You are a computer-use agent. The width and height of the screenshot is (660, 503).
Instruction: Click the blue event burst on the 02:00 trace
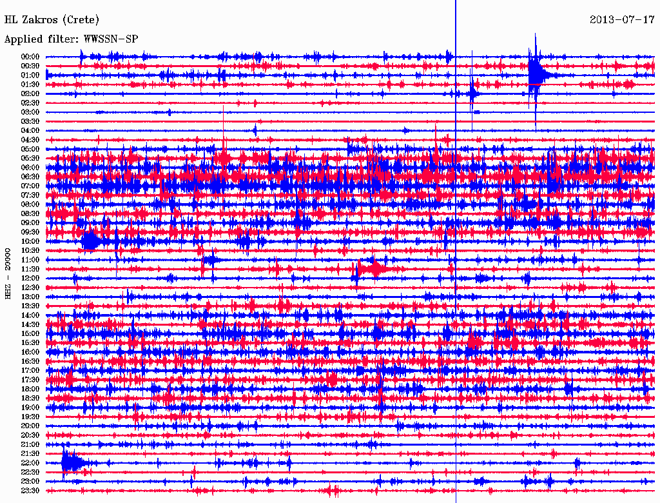(472, 94)
